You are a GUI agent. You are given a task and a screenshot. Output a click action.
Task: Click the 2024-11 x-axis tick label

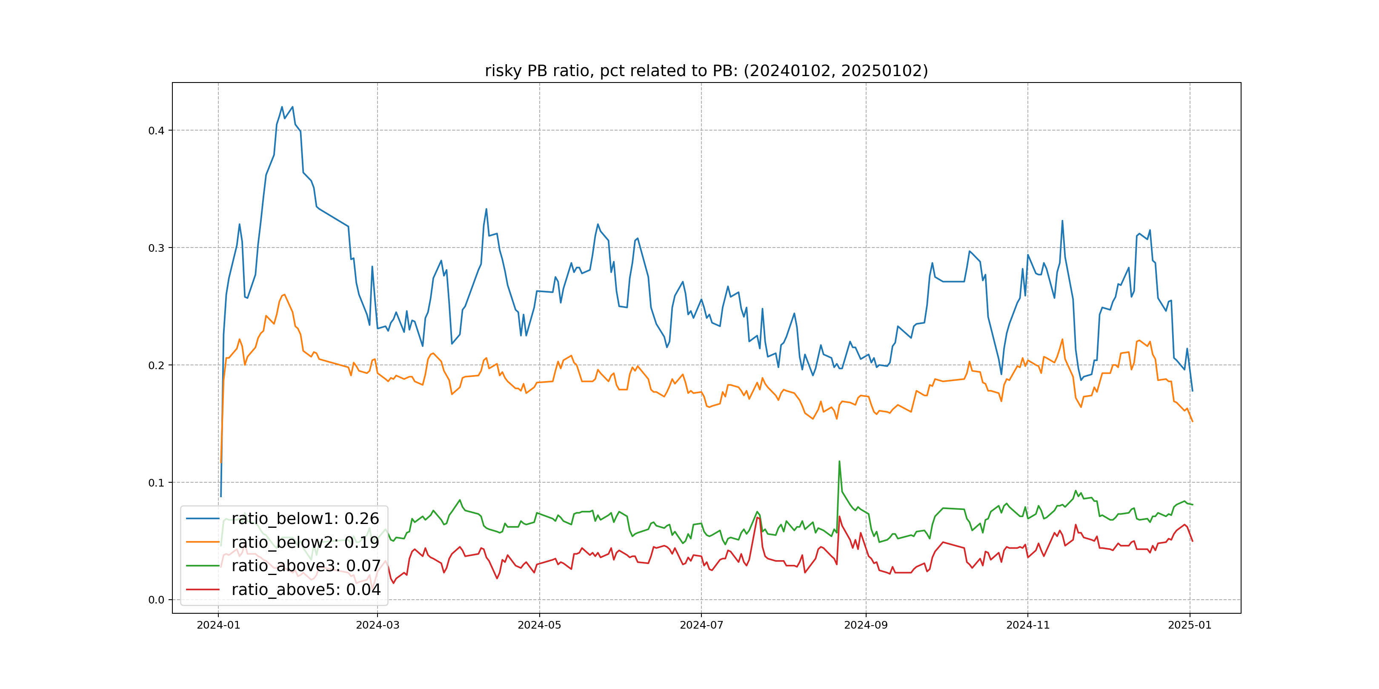click(x=1028, y=625)
